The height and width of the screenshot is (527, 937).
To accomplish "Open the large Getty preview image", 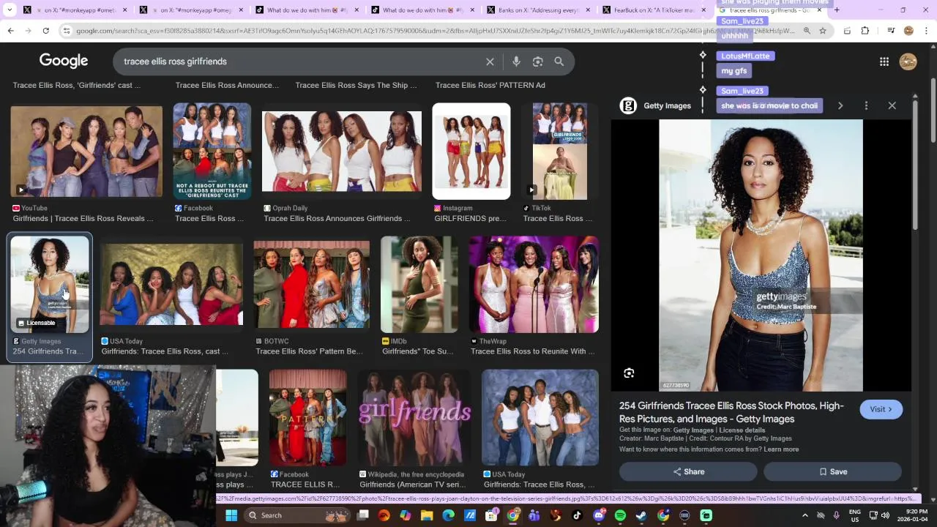I will [x=761, y=255].
